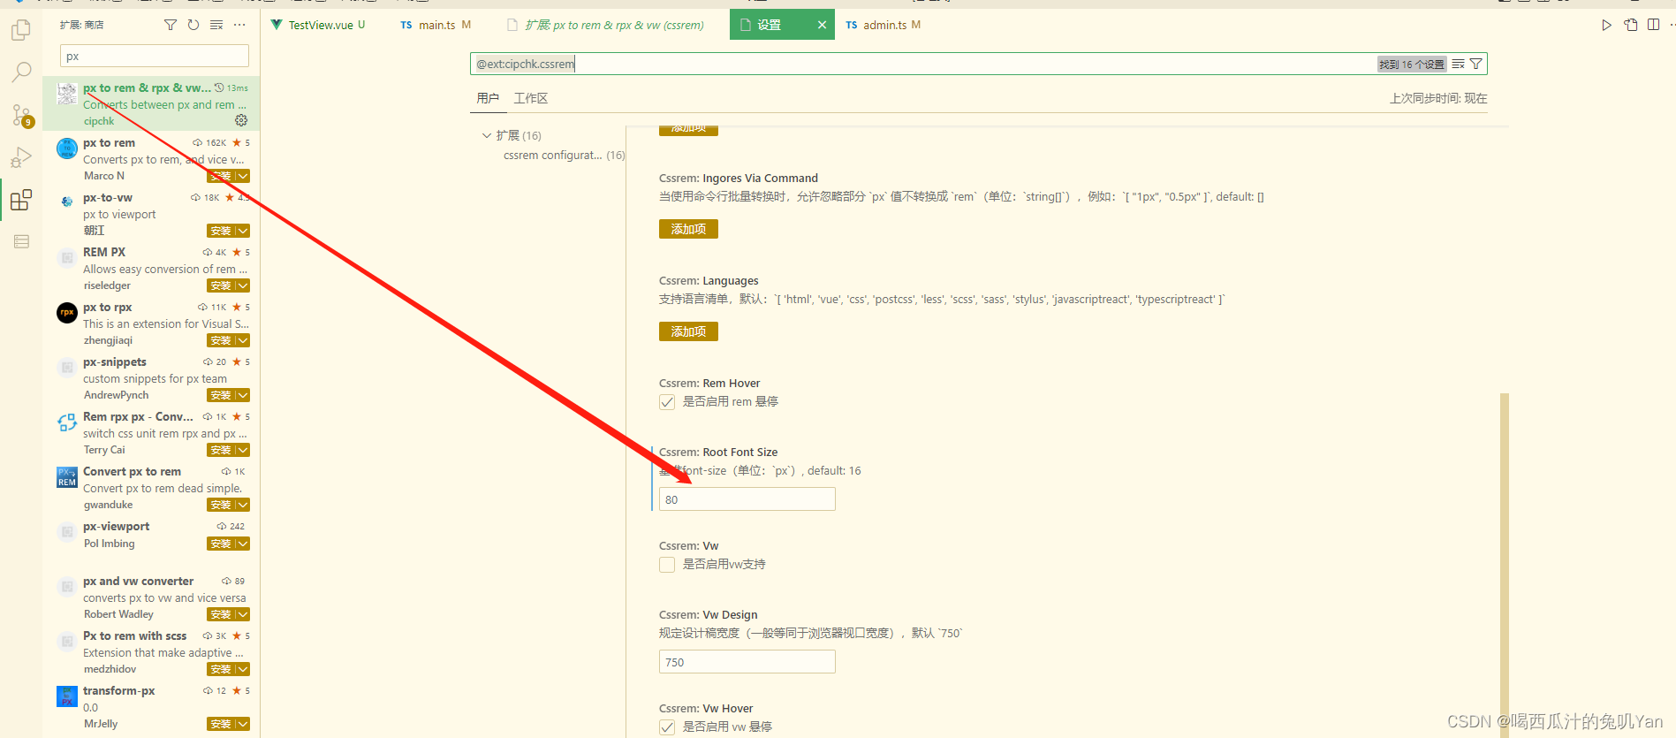1676x738 pixels.
Task: Select the 用户 settings scope tab
Action: click(x=488, y=98)
